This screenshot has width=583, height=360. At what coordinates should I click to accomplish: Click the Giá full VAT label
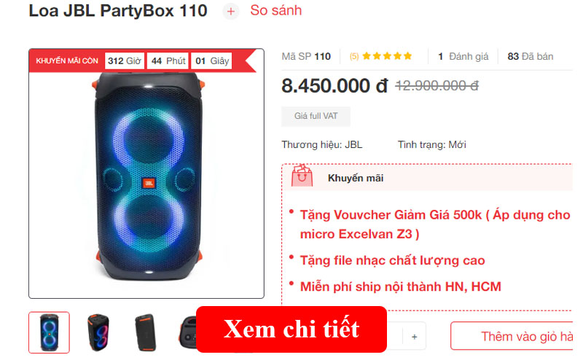316,116
